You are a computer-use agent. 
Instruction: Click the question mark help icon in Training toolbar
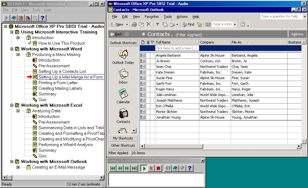coord(43,18)
